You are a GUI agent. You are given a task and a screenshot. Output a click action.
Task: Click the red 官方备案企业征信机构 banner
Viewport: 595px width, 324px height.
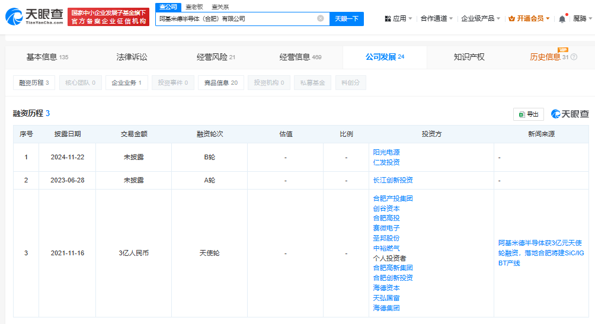[x=108, y=17]
